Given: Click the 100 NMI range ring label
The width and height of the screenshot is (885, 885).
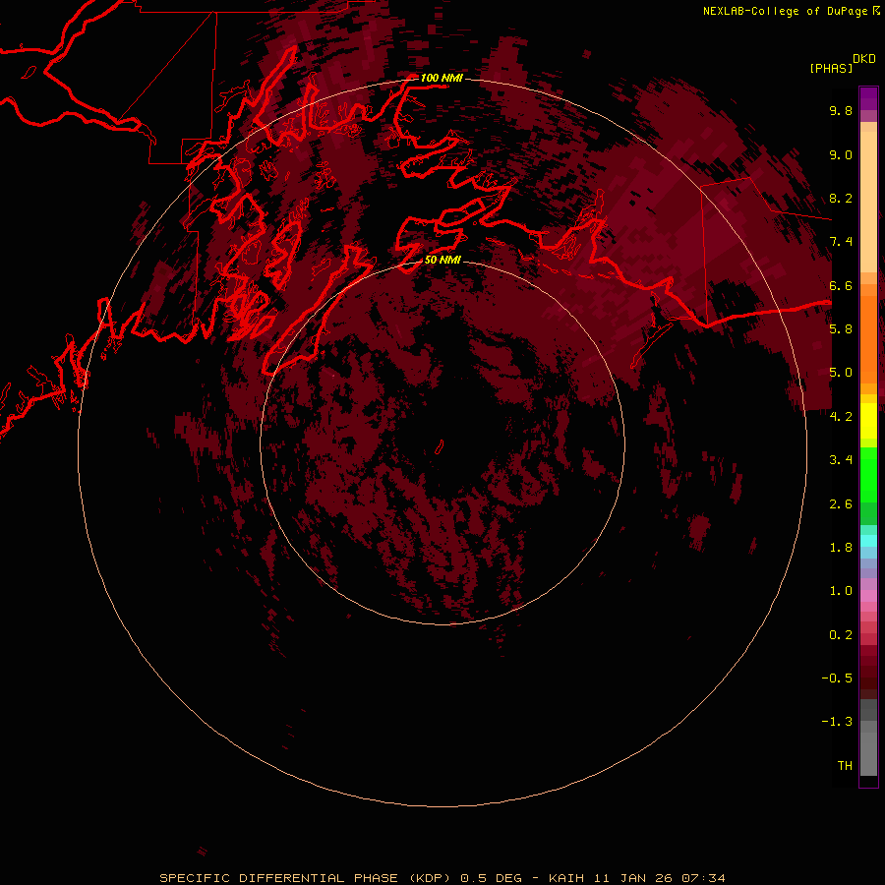Looking at the screenshot, I should (x=442, y=78).
